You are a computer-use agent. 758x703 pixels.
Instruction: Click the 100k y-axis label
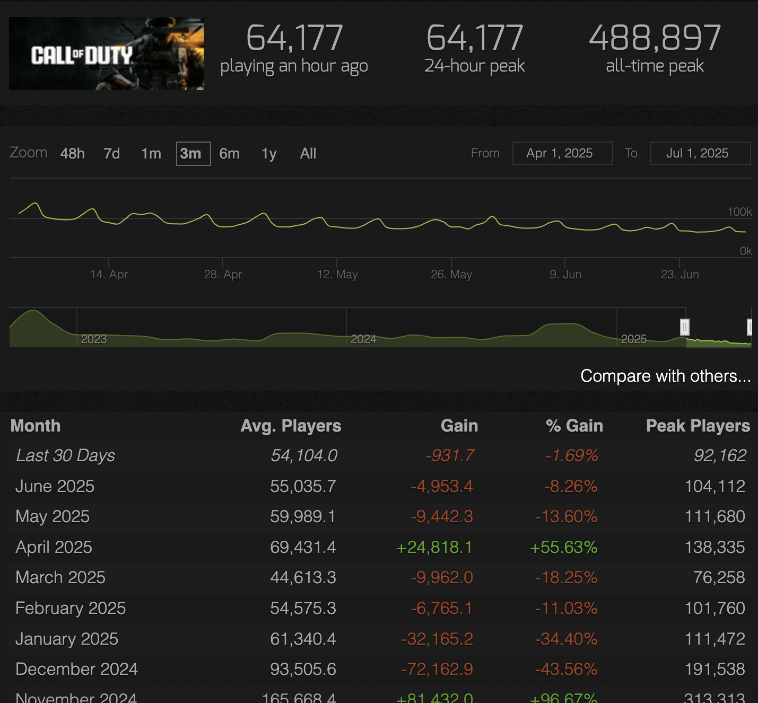(739, 212)
